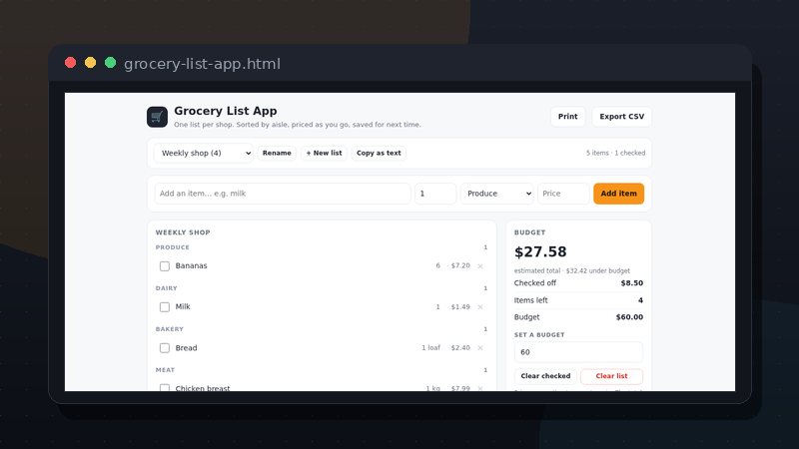799x449 pixels.
Task: Click the PRODUCE section heading
Action: 172,247
